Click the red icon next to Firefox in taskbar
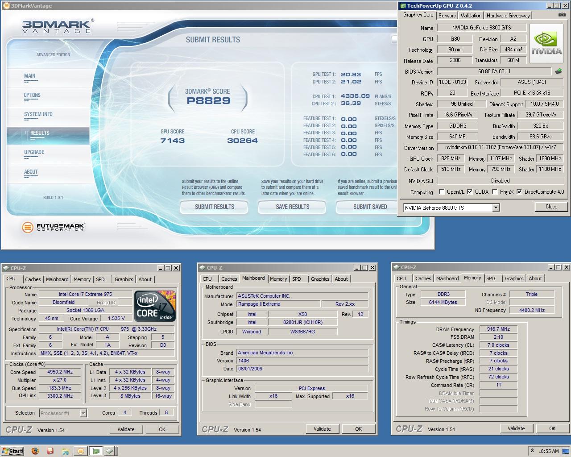The width and height of the screenshot is (571, 457). 50,451
